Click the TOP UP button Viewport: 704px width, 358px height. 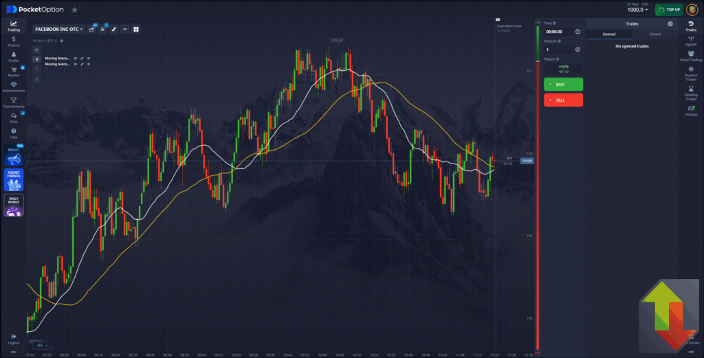(x=669, y=10)
